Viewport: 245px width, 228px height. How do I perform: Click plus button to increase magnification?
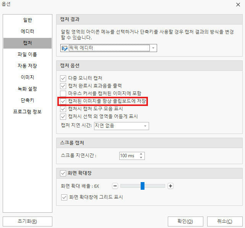point(170,186)
